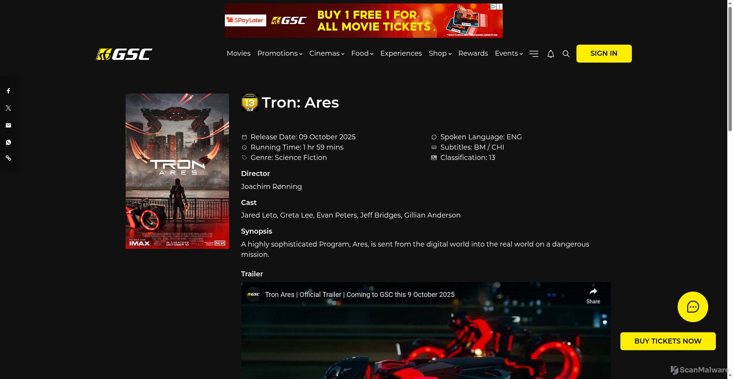Click the Trailer heading

click(x=252, y=274)
